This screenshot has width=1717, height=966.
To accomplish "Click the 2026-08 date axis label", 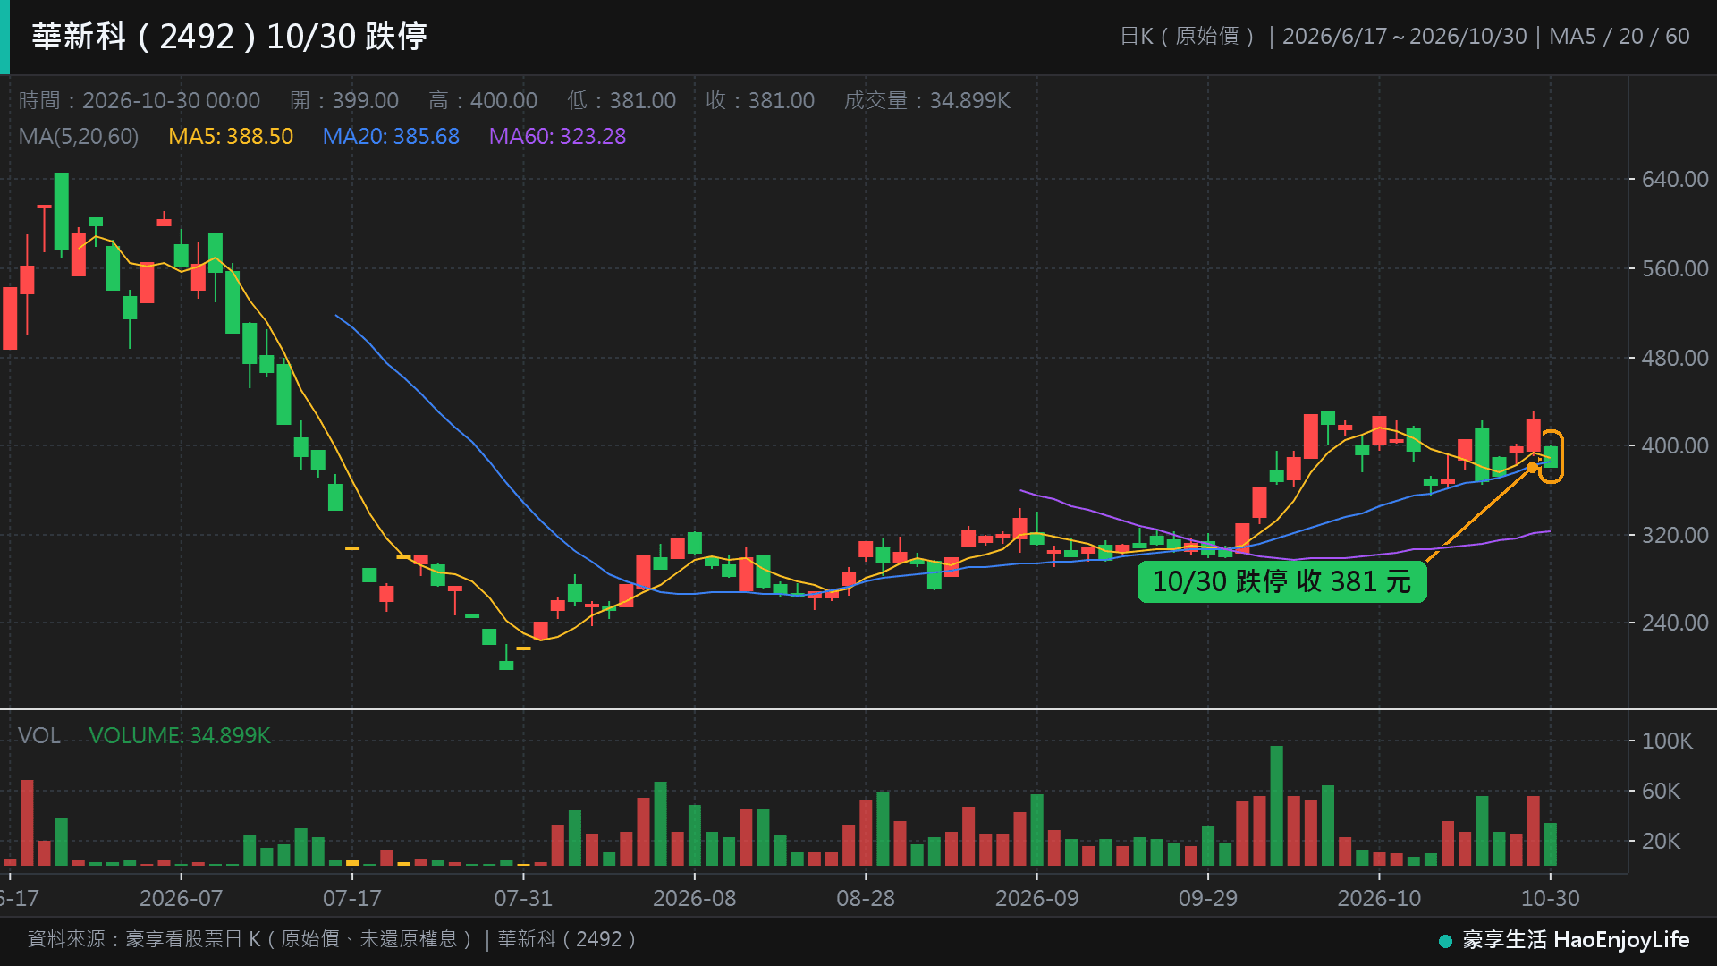I will [695, 898].
